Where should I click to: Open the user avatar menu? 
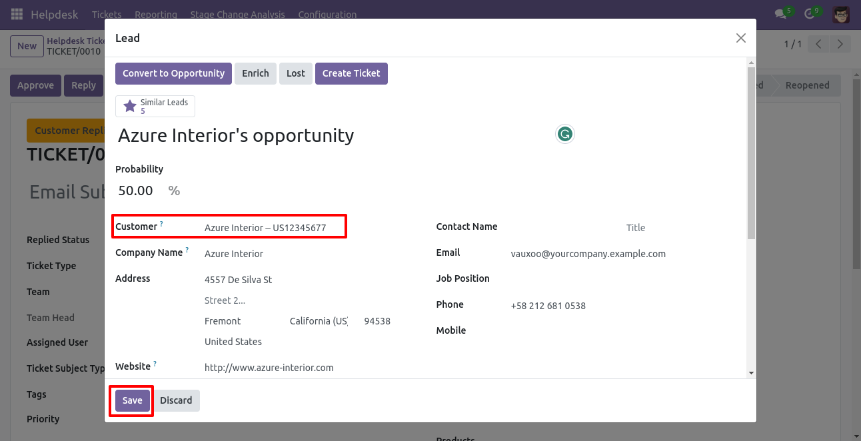click(841, 14)
